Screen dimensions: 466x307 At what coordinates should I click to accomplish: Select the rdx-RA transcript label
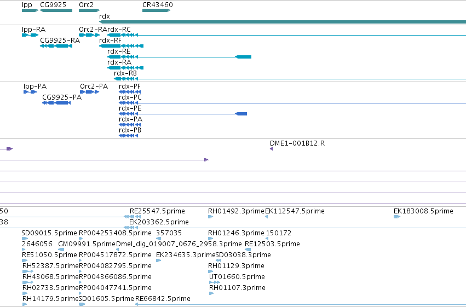point(119,62)
